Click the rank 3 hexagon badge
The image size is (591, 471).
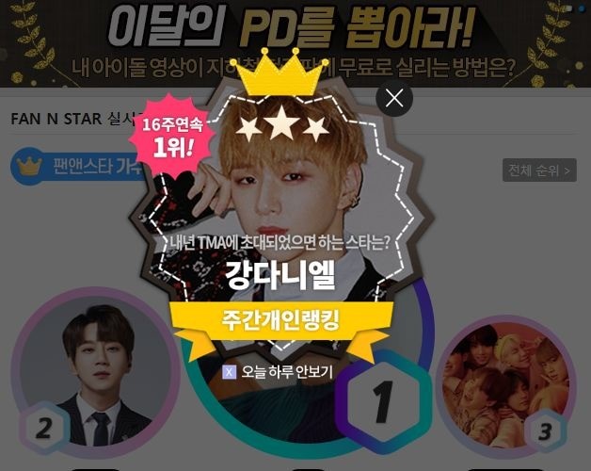click(545, 431)
